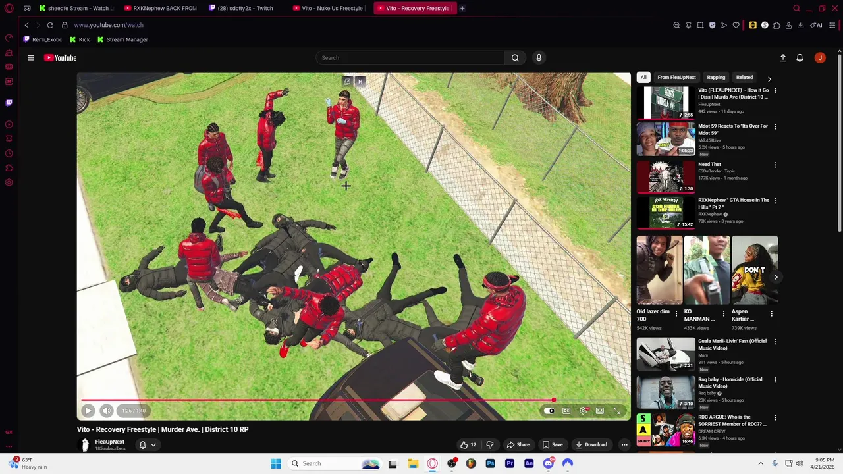Dislike the video with thumbs down

tap(489, 444)
